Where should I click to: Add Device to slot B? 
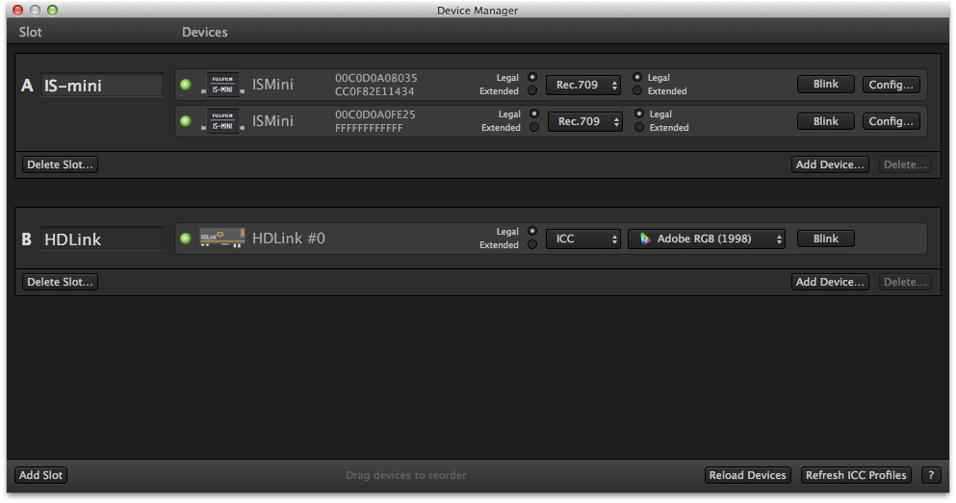point(830,282)
